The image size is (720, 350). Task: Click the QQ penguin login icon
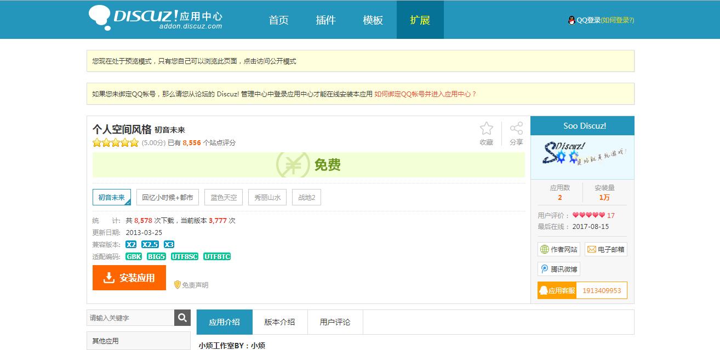click(x=572, y=20)
